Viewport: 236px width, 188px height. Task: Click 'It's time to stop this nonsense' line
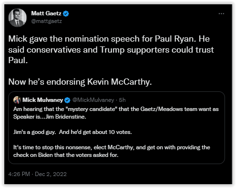tap(112, 147)
